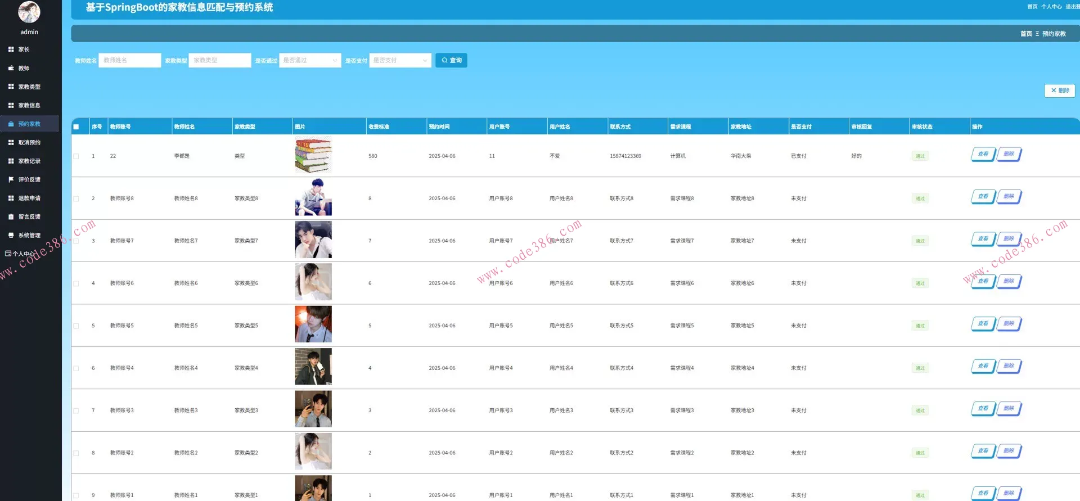
Task: Focus the 教师姓名 search field
Action: coord(130,60)
